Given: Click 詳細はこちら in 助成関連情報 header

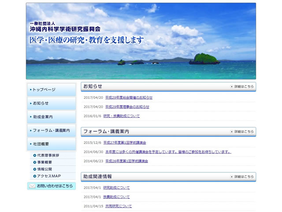Looking at the screenshot, I should click(244, 177).
